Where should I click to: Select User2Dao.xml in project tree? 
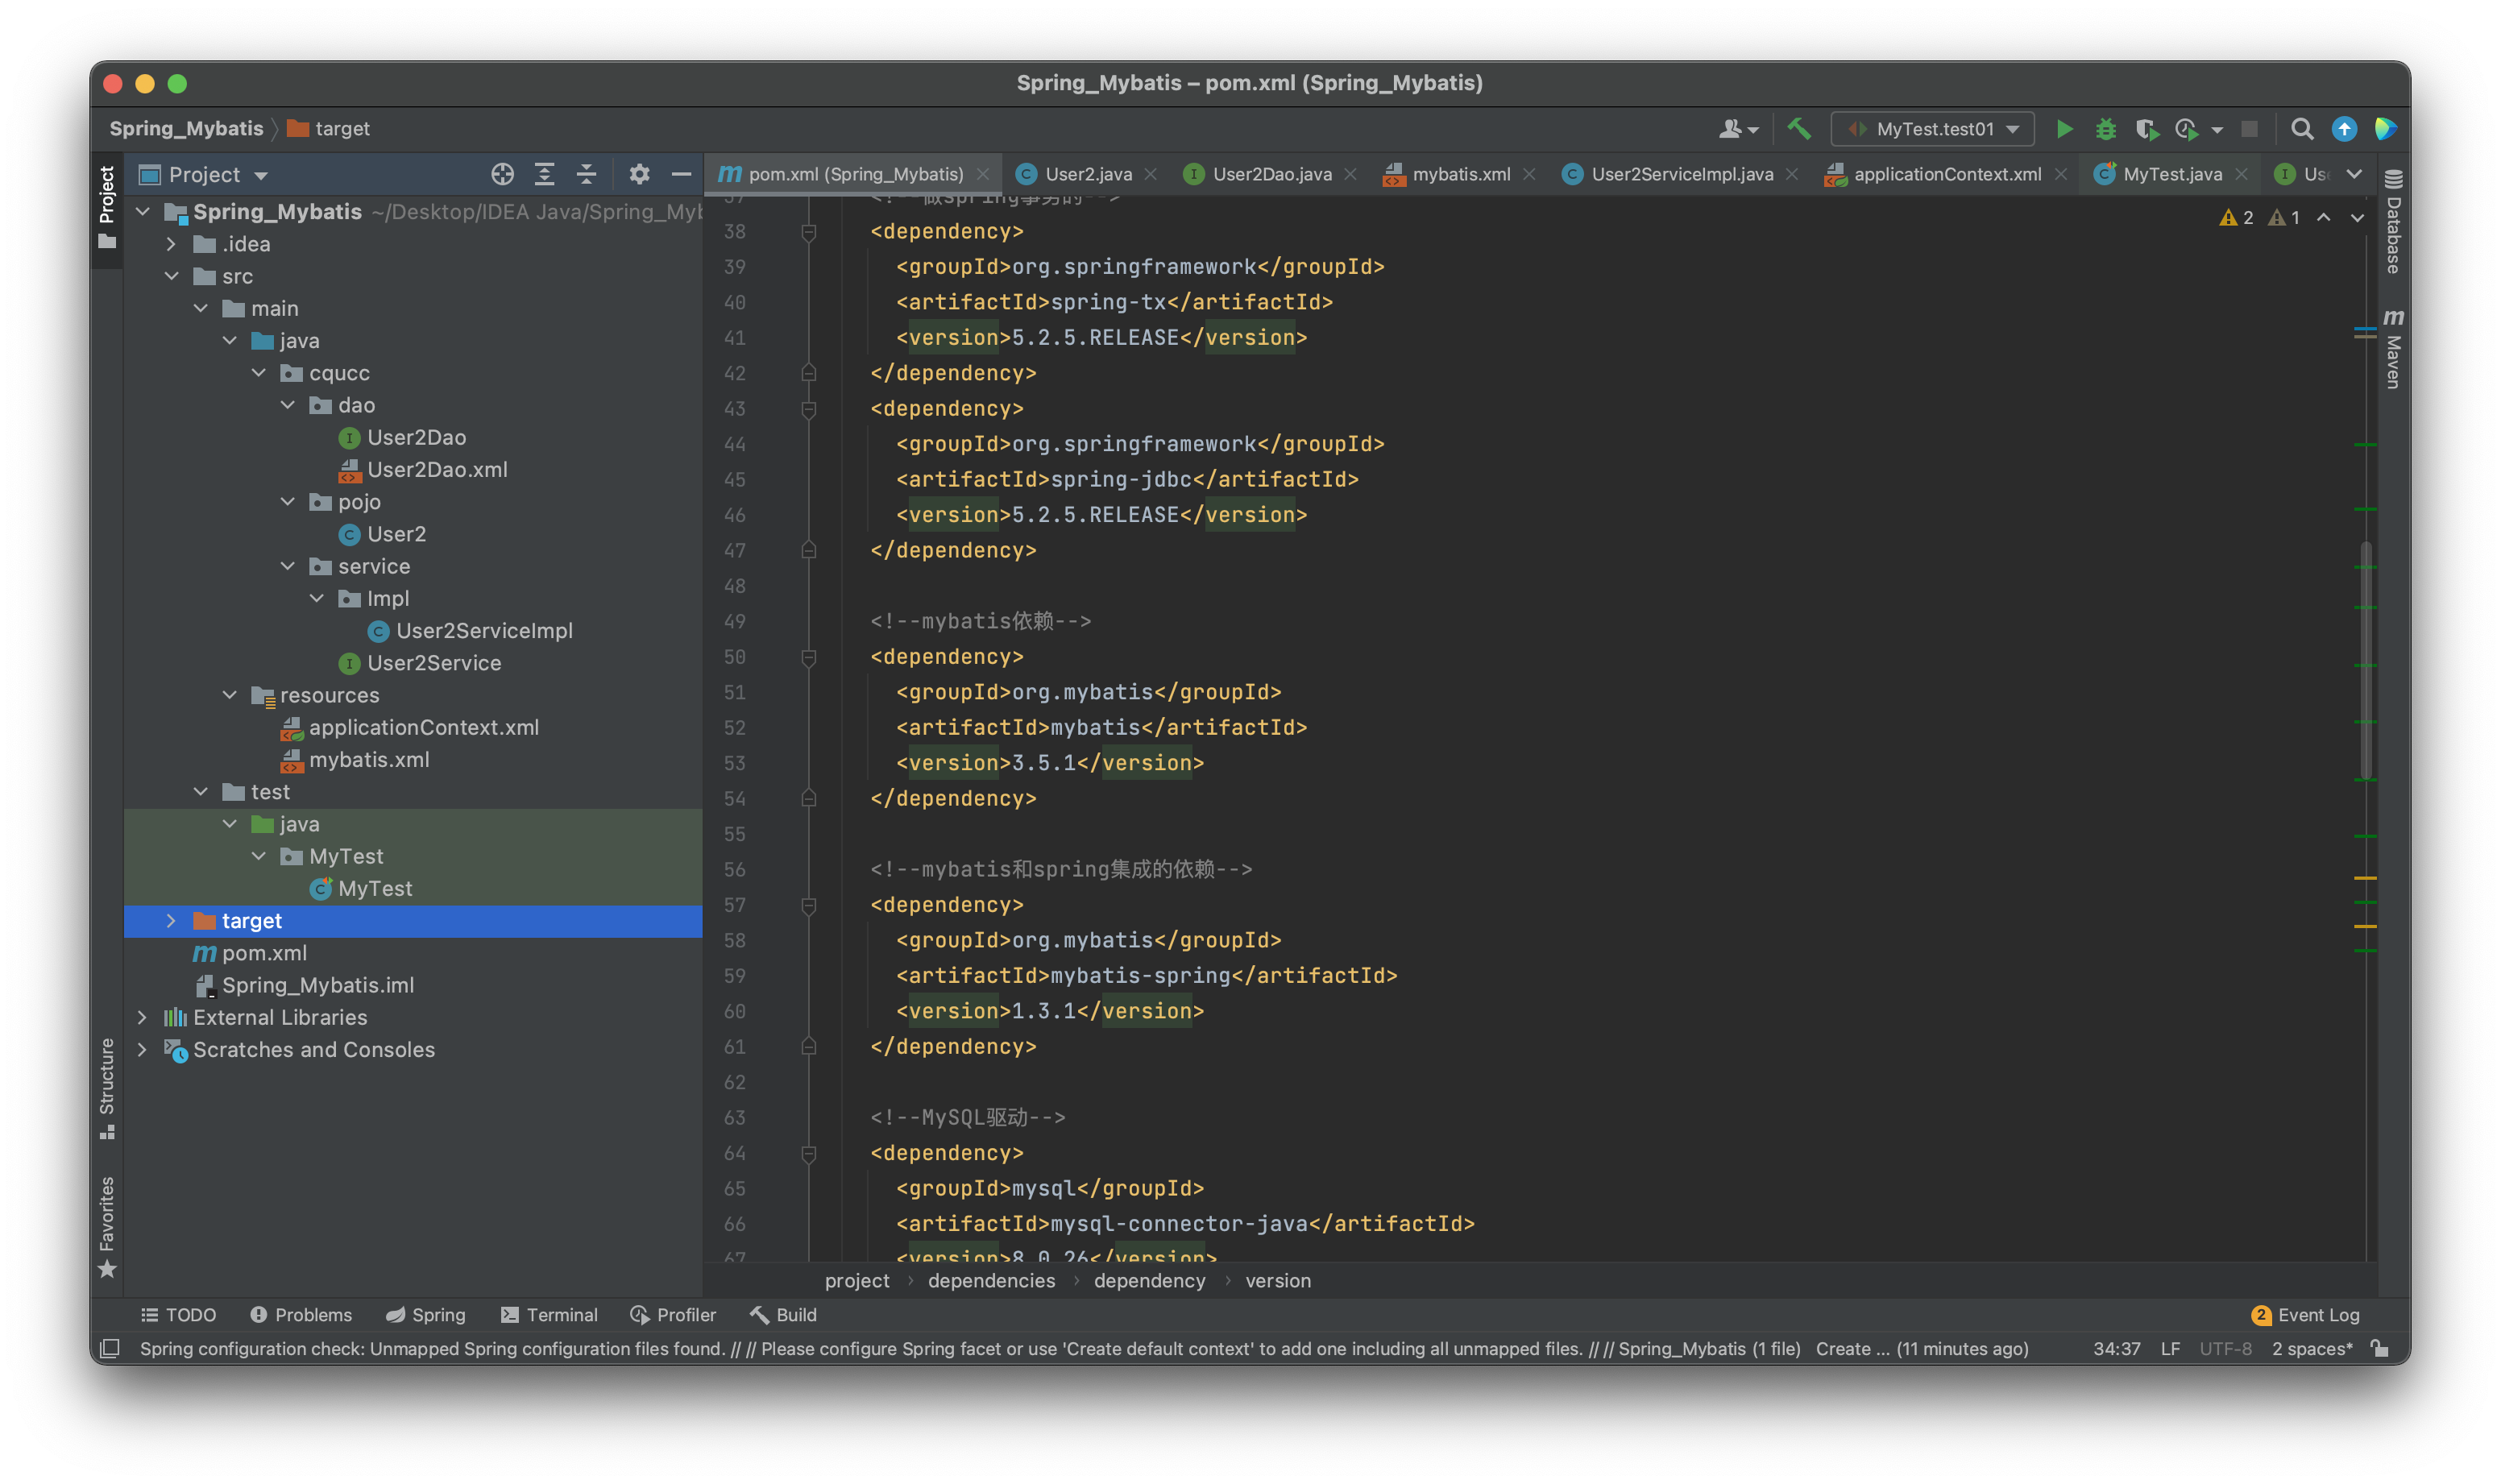[x=436, y=470]
